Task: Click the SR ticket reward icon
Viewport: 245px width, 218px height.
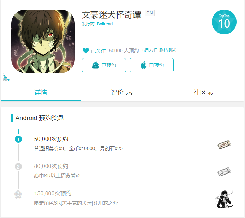Action: tap(224, 172)
